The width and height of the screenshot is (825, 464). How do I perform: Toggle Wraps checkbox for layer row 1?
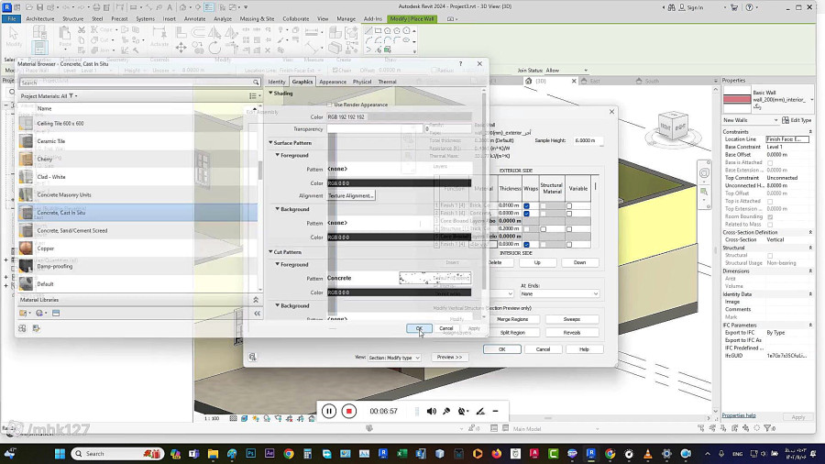click(x=527, y=205)
